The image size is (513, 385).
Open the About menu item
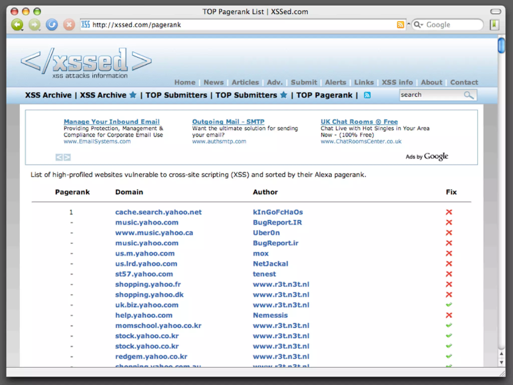(432, 82)
